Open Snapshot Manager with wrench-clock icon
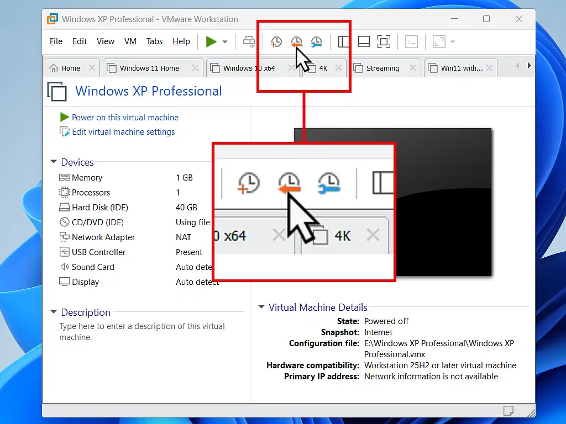The image size is (566, 424). point(317,42)
